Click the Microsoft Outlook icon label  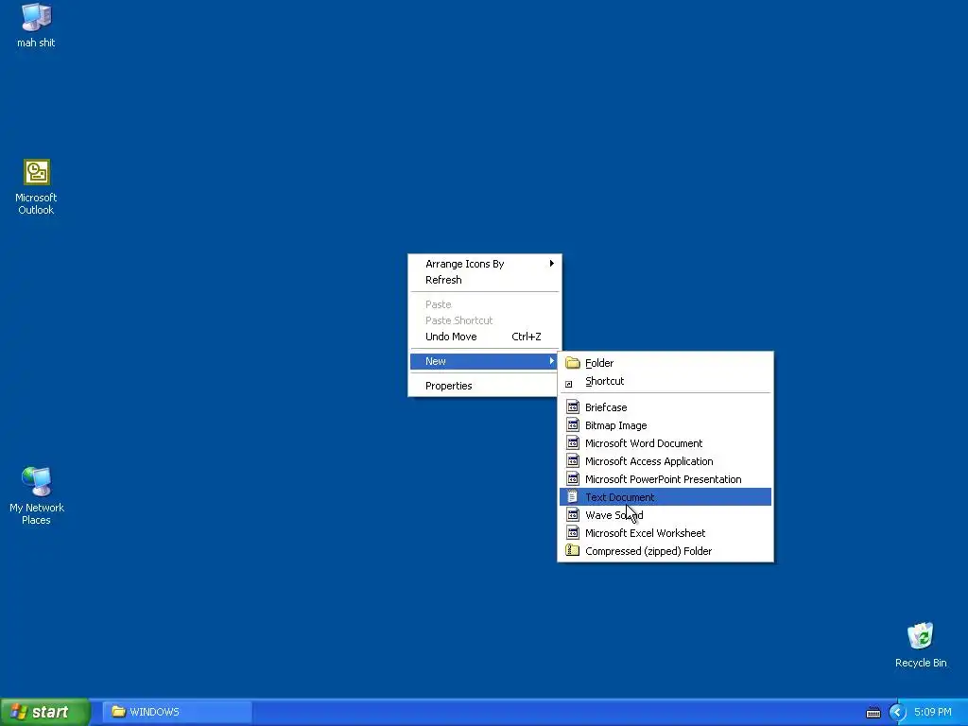[x=36, y=204]
